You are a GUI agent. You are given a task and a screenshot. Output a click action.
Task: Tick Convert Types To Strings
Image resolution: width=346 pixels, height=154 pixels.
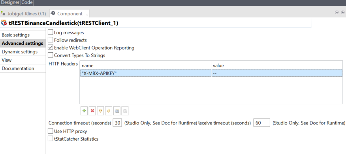click(51, 55)
